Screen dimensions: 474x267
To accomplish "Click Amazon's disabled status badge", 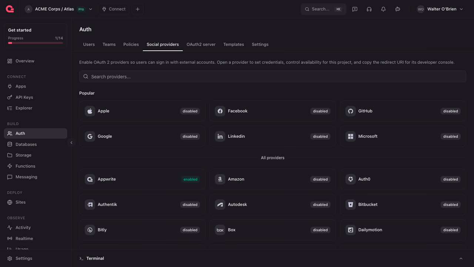I will 320,179.
